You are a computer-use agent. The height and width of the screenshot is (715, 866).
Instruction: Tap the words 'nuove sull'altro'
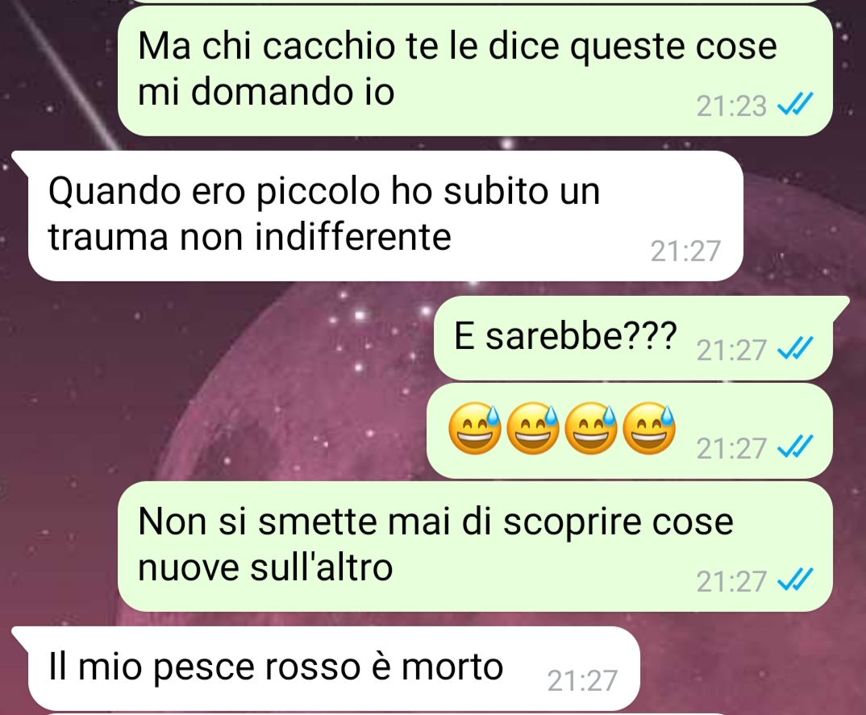(265, 567)
